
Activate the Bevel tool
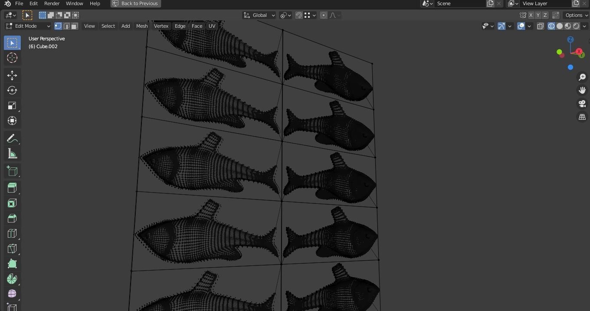12,218
